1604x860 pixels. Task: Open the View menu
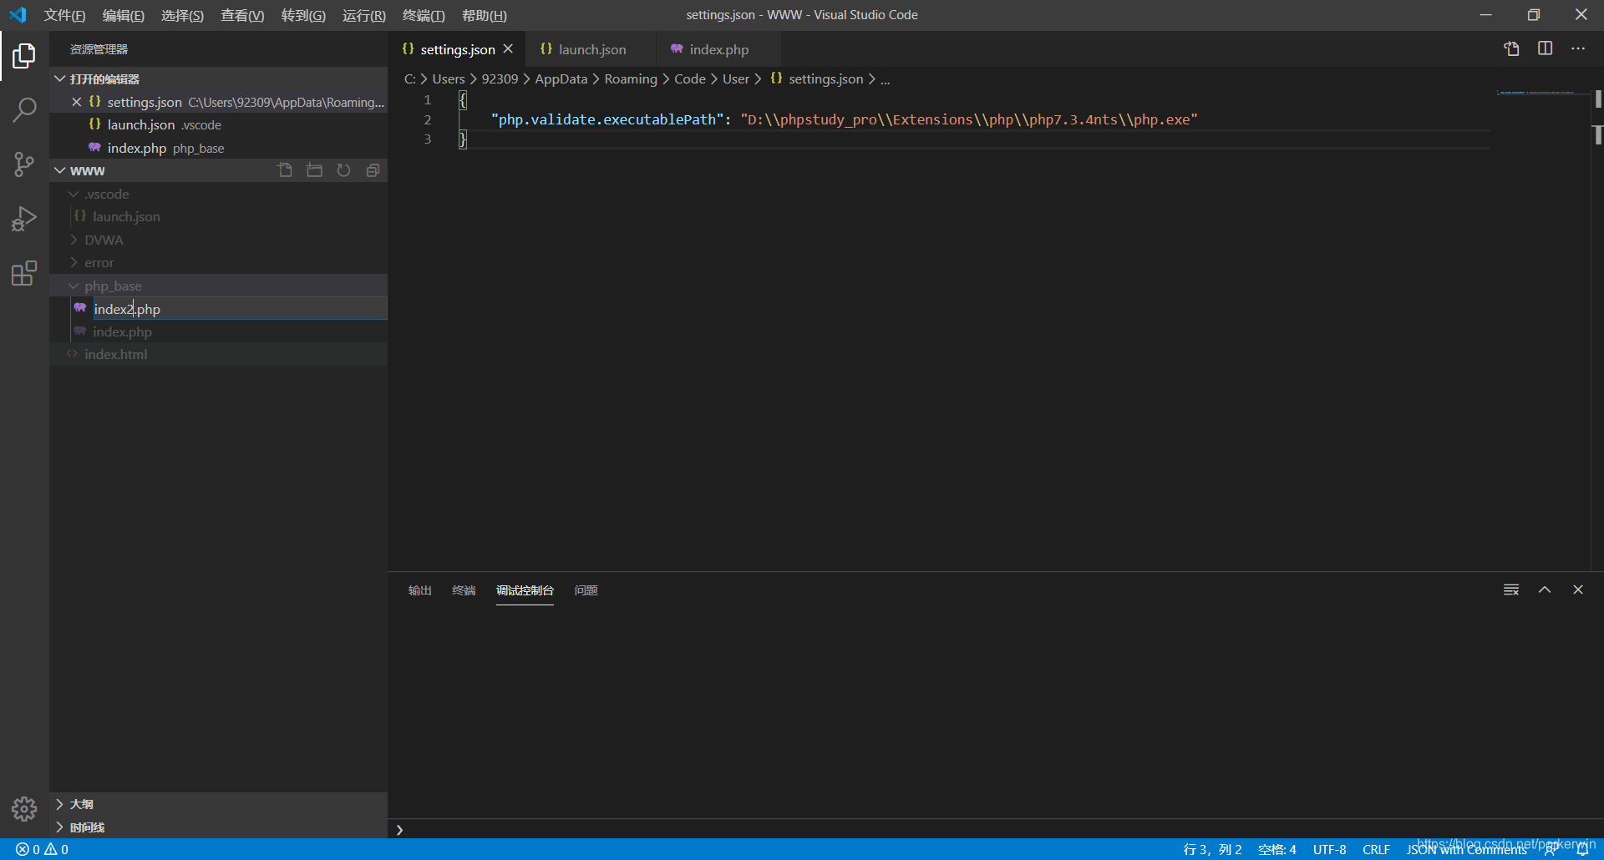[242, 15]
